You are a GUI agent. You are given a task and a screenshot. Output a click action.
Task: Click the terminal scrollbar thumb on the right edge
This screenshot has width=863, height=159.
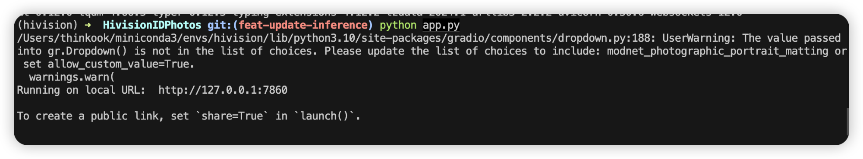847,122
